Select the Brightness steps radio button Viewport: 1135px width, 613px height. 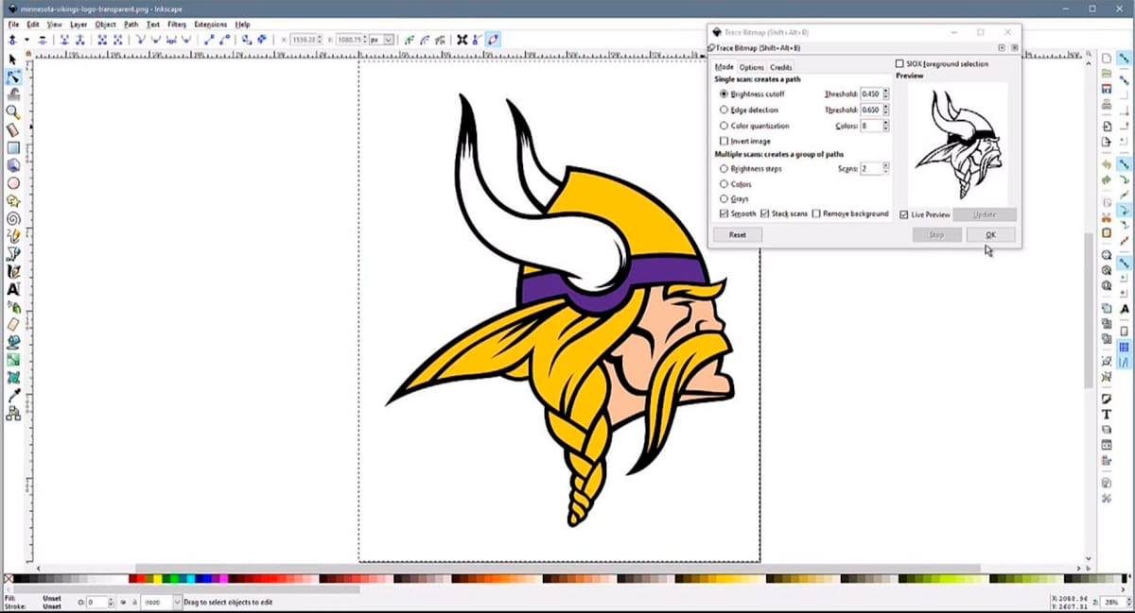[724, 168]
